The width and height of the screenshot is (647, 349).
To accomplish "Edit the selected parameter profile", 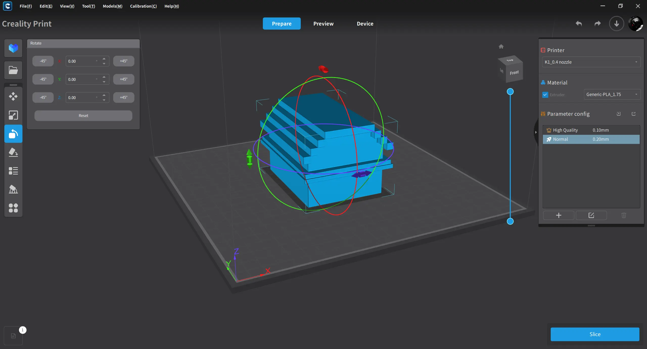I will [591, 215].
